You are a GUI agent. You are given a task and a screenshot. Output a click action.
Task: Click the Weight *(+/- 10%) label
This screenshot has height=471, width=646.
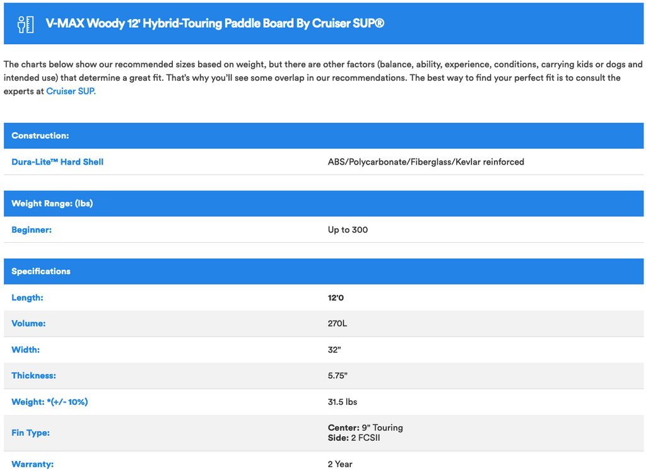(49, 402)
